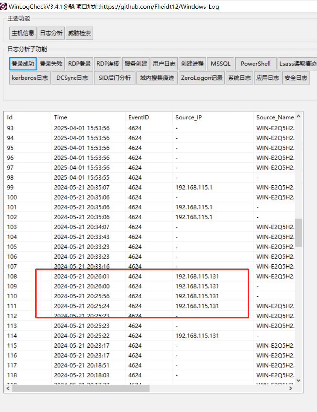View 用户日志 entries
The image size is (317, 412).
[x=164, y=64]
